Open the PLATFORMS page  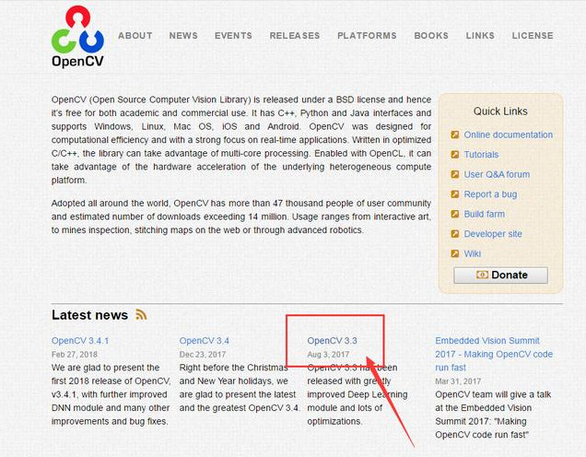tap(367, 36)
